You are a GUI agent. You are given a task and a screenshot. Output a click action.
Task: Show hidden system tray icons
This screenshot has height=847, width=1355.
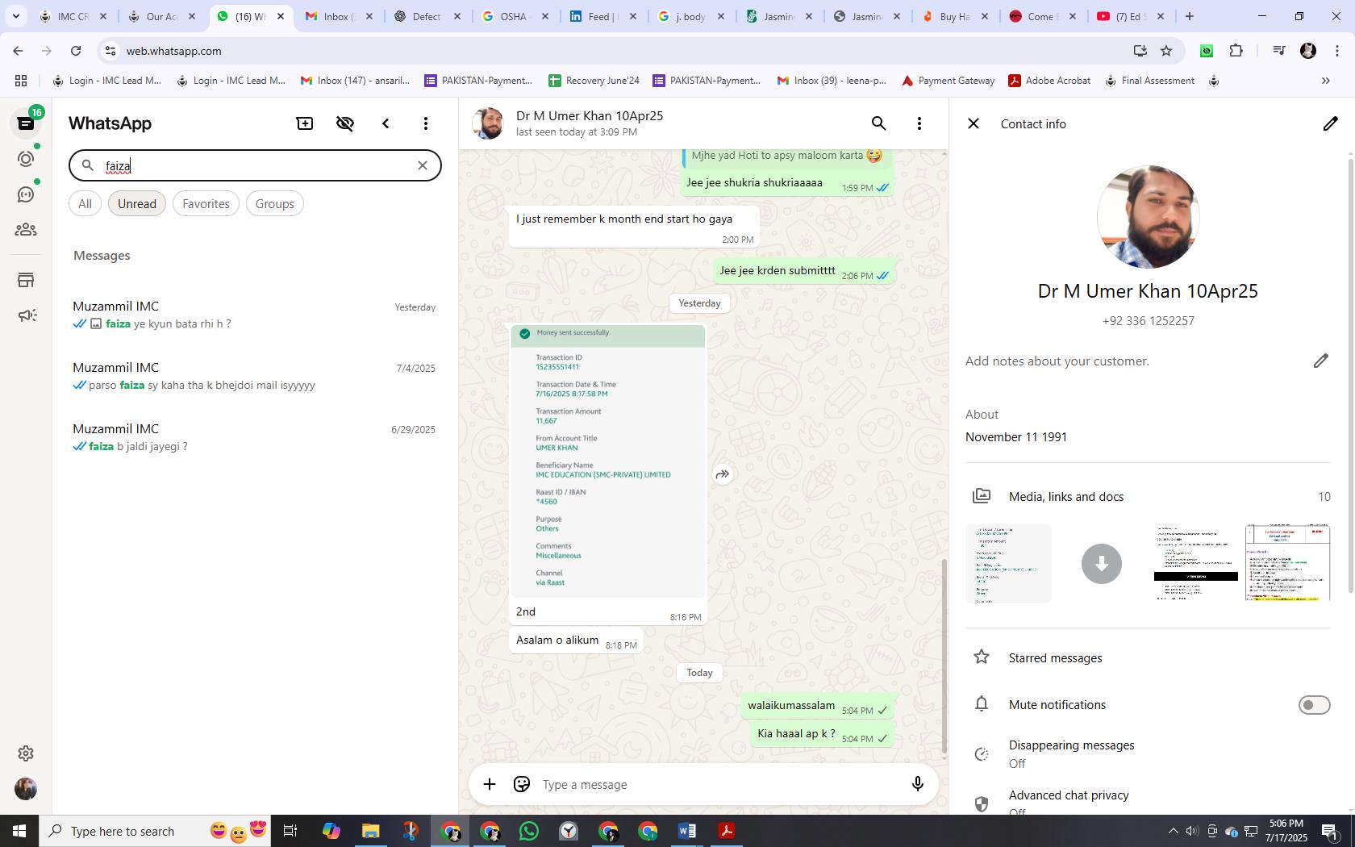pyautogui.click(x=1174, y=831)
